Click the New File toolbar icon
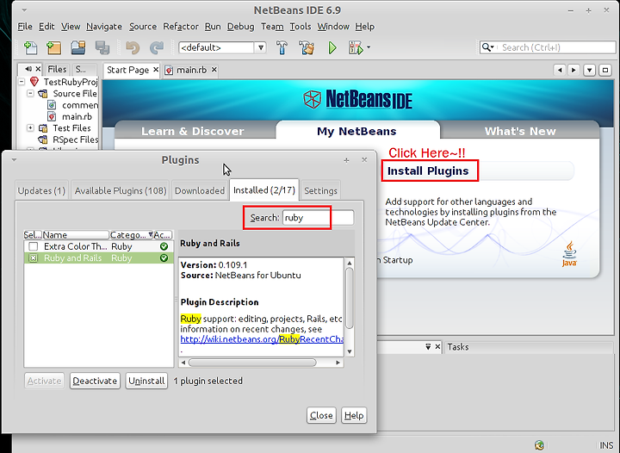Screen dimensions: 620x453 (30, 48)
